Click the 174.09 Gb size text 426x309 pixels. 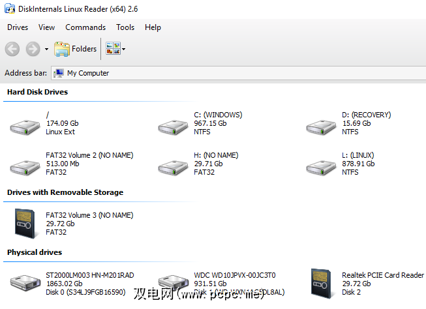point(63,123)
